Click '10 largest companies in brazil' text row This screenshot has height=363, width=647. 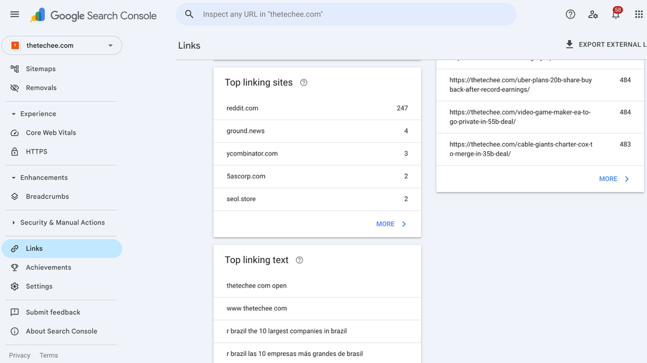tap(317, 331)
